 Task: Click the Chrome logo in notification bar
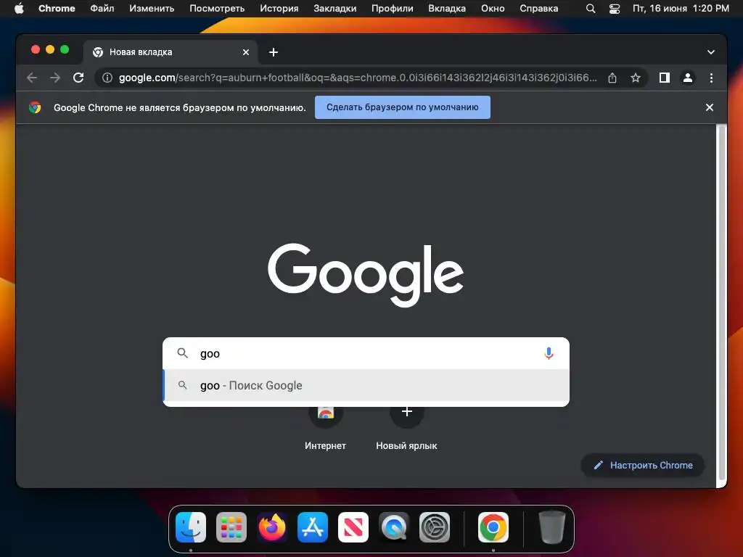coord(35,107)
